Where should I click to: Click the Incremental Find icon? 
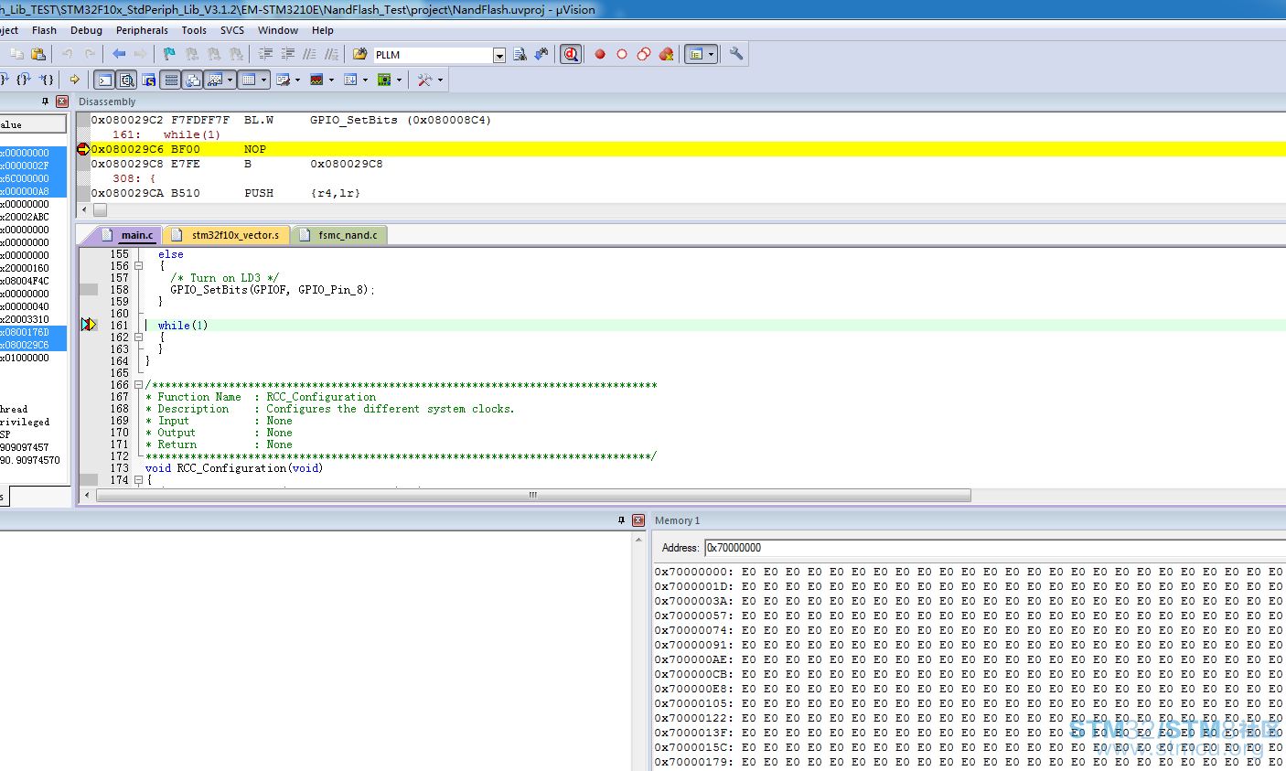(541, 54)
